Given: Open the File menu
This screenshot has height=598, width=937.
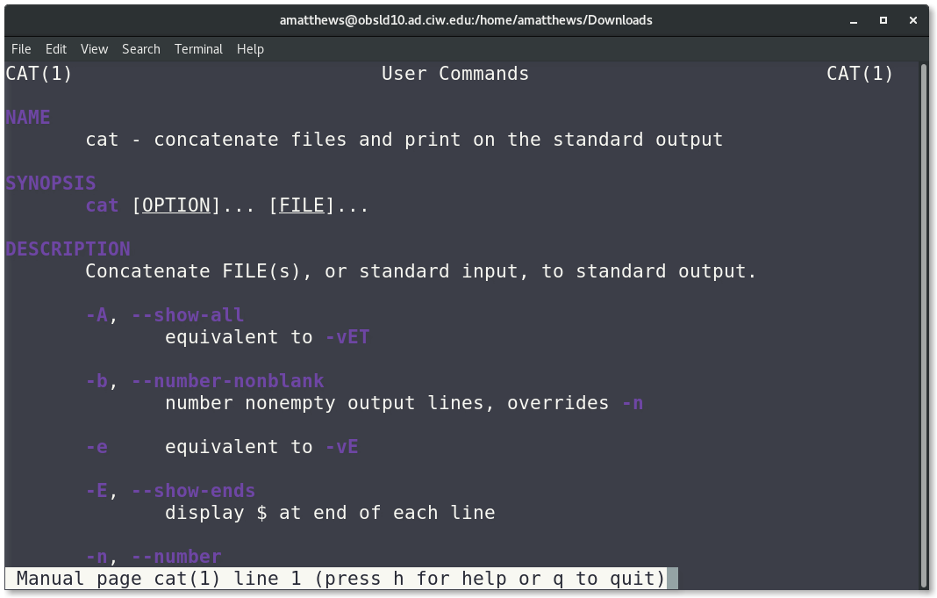Looking at the screenshot, I should pos(21,49).
